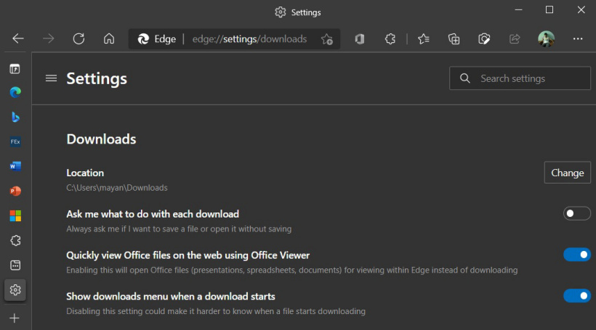
Task: Click the Change download location button
Action: (x=567, y=173)
